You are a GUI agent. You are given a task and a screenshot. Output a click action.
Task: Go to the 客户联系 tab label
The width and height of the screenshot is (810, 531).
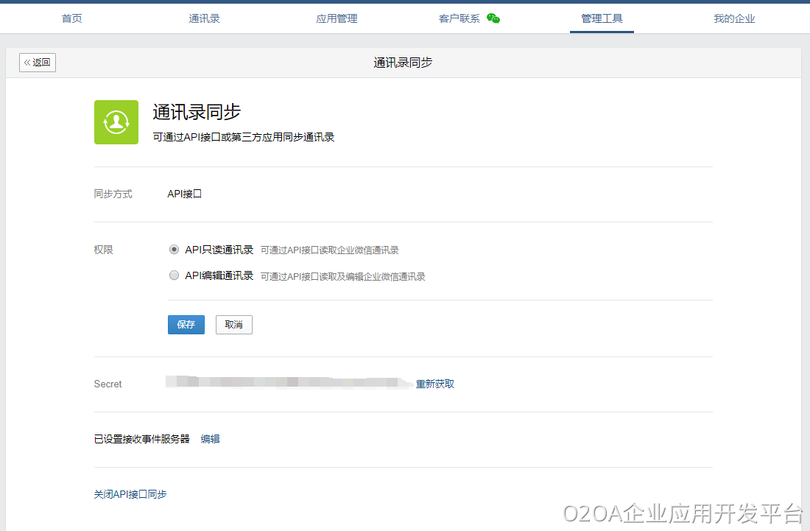click(459, 18)
